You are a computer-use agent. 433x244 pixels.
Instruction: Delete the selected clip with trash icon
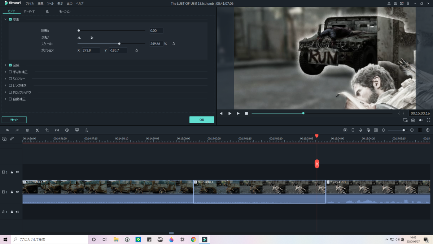click(x=27, y=130)
